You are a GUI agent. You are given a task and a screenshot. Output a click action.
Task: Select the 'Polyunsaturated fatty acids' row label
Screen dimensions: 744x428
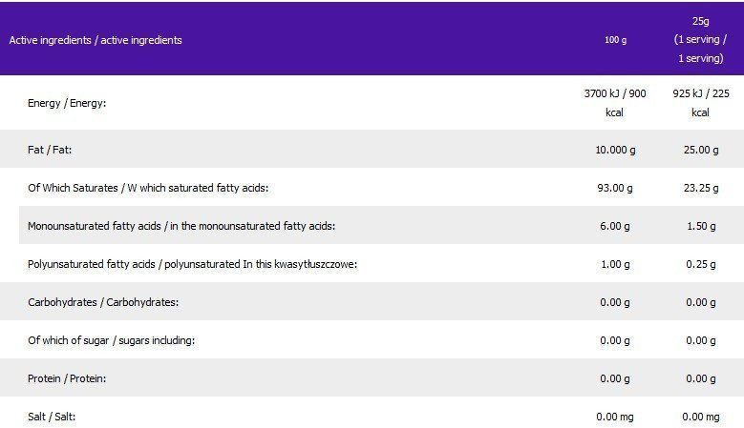(x=192, y=264)
